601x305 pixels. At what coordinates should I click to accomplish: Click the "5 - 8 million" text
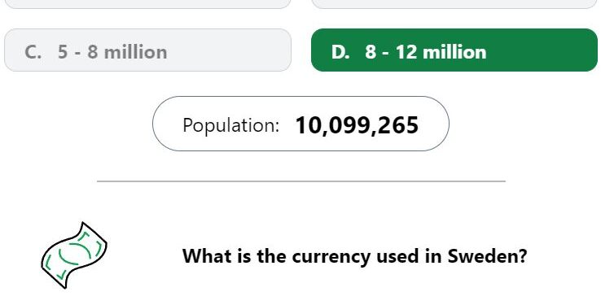[x=112, y=52]
